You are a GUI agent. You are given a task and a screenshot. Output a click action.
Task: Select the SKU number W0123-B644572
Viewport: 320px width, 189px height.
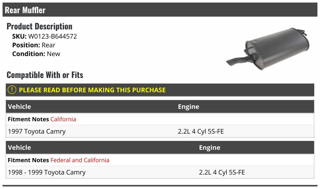pos(53,36)
